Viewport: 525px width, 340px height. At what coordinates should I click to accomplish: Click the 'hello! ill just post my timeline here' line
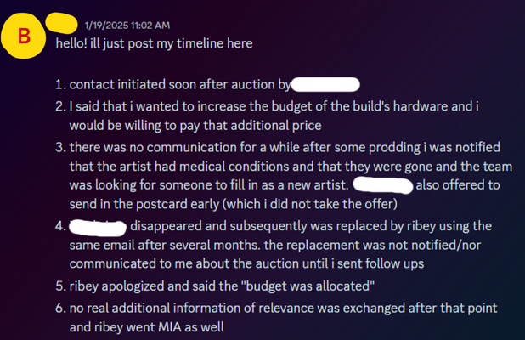155,42
